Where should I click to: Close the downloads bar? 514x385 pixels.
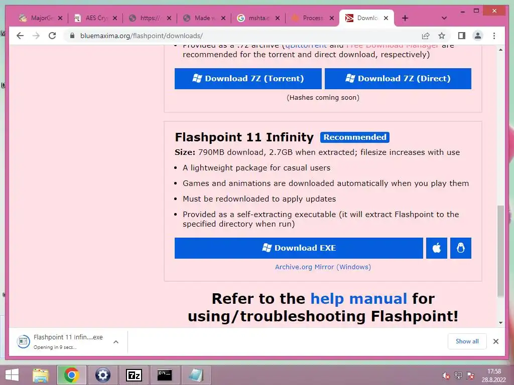coord(495,341)
